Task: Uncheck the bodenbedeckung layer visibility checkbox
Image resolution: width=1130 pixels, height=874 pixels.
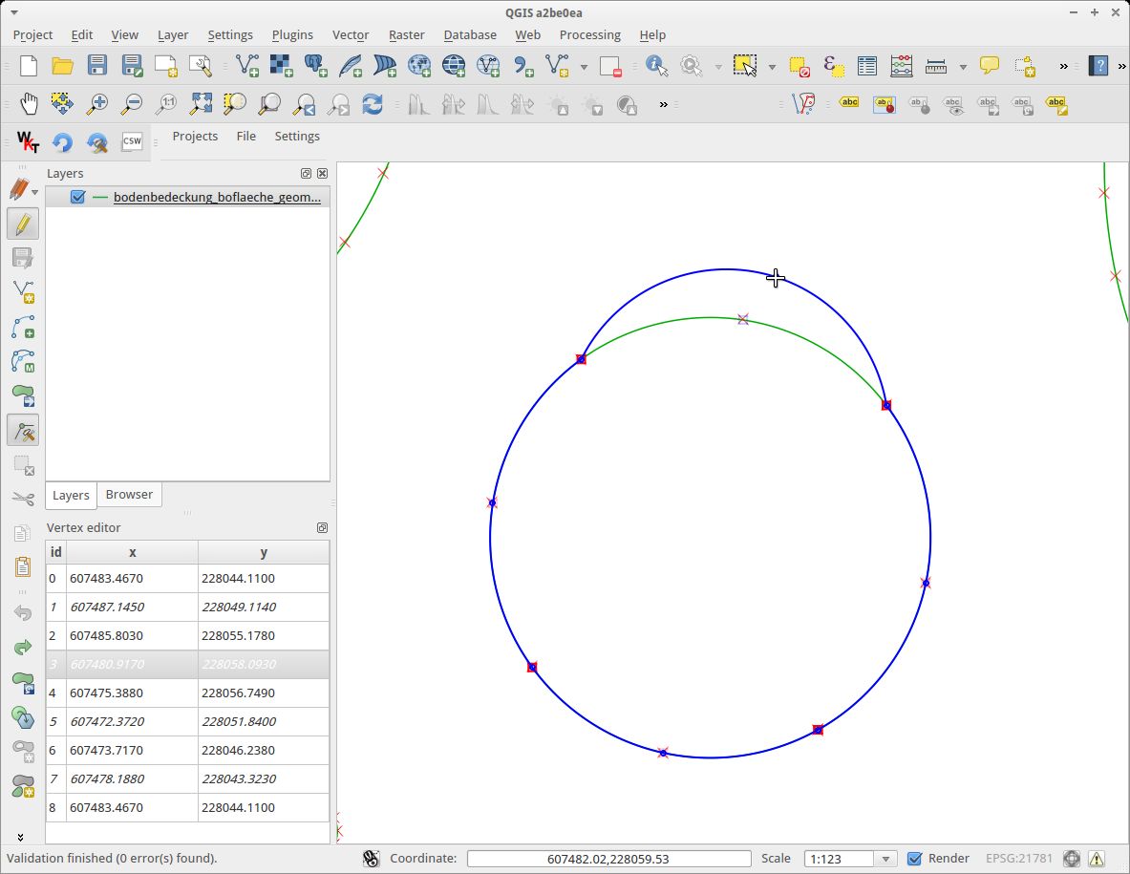Action: coord(78,198)
